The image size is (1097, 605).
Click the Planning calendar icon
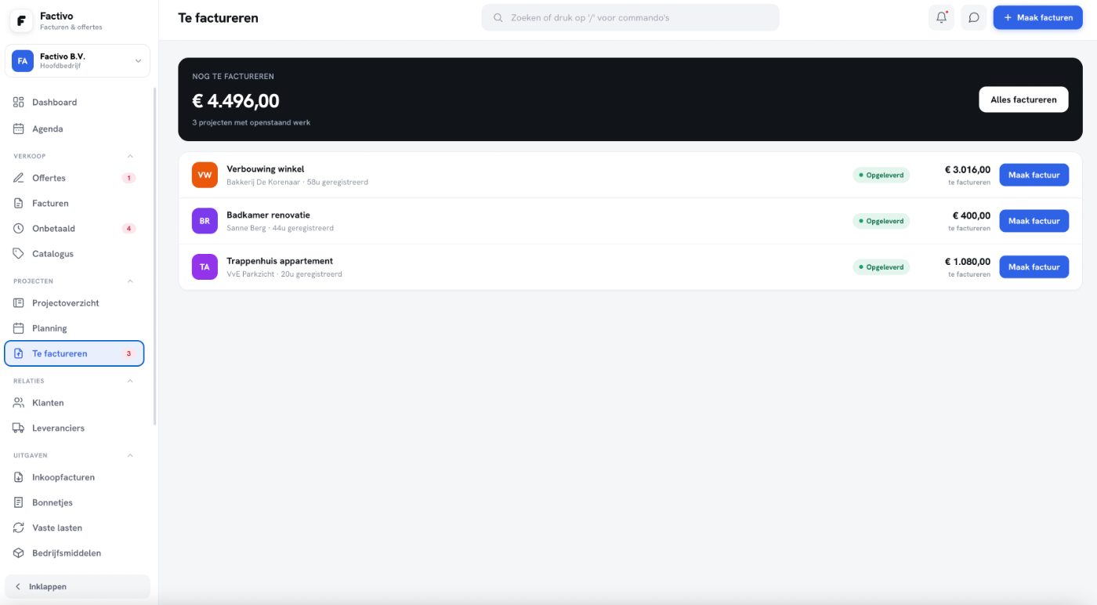19,328
